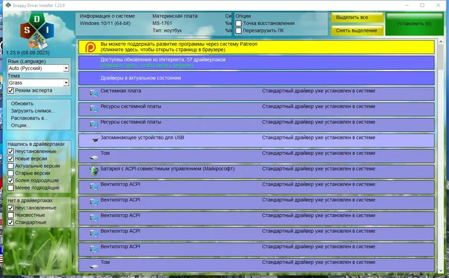
Task: Enable Актуальные версии filter
Action: point(11,166)
